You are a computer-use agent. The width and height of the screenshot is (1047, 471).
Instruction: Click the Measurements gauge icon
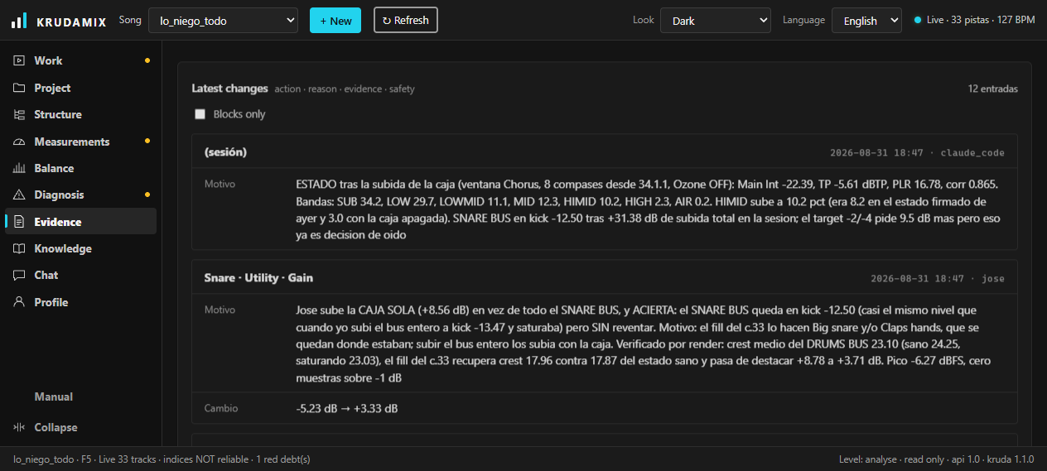(x=19, y=142)
